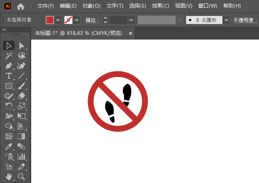
Task: Open the 不透明度 opacity panel link
Action: (245, 20)
